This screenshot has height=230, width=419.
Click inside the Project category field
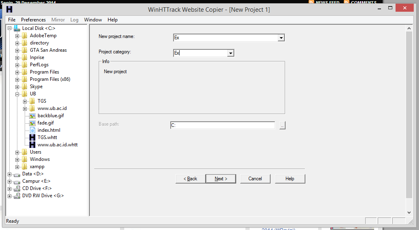coord(201,53)
